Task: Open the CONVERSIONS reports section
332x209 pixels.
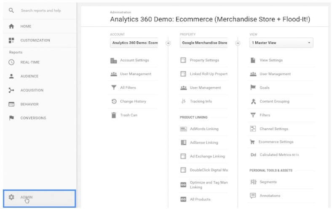Action: coord(33,118)
